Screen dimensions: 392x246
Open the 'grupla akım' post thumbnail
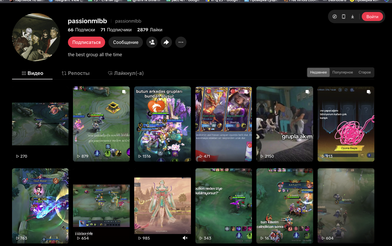pos(285,124)
